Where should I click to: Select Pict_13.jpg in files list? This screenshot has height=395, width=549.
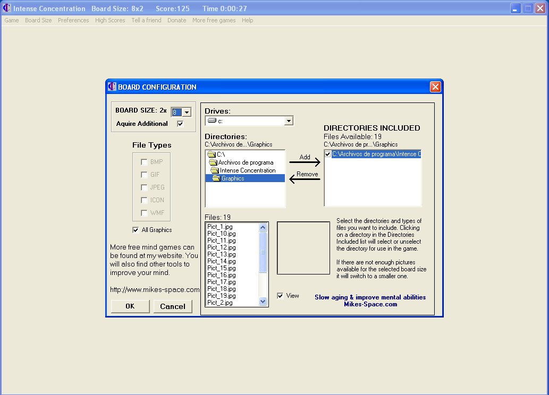click(x=221, y=254)
